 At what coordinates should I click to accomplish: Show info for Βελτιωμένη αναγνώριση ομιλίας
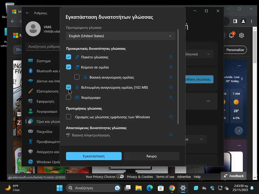(171, 87)
